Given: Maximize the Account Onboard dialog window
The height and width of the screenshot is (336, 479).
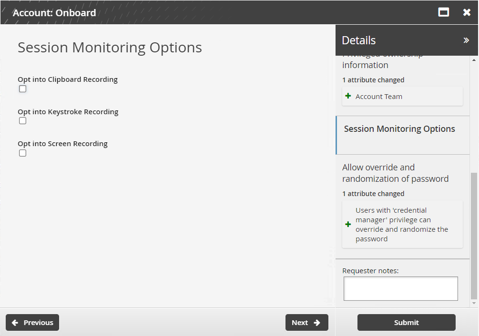Looking at the screenshot, I should point(443,12).
